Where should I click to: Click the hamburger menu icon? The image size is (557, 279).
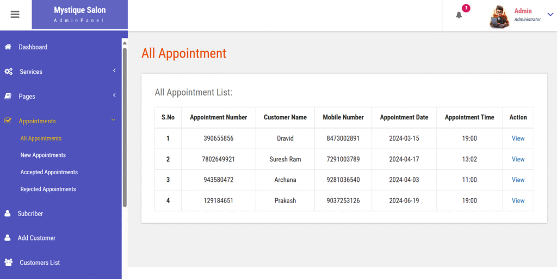[x=15, y=15]
